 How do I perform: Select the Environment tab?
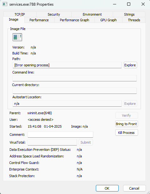click(92, 14)
